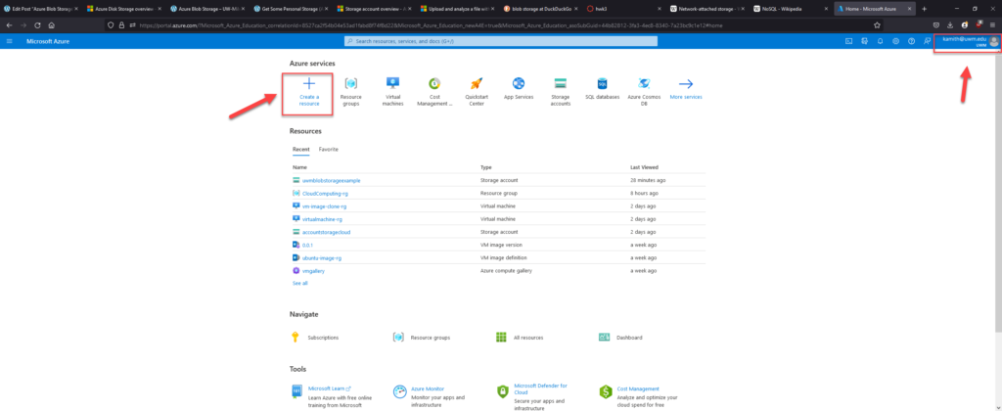Click the URL address bar

click(x=495, y=24)
